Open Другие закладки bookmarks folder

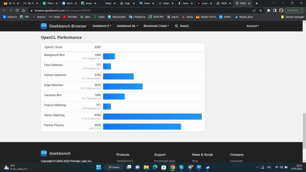pyautogui.click(x=292, y=17)
